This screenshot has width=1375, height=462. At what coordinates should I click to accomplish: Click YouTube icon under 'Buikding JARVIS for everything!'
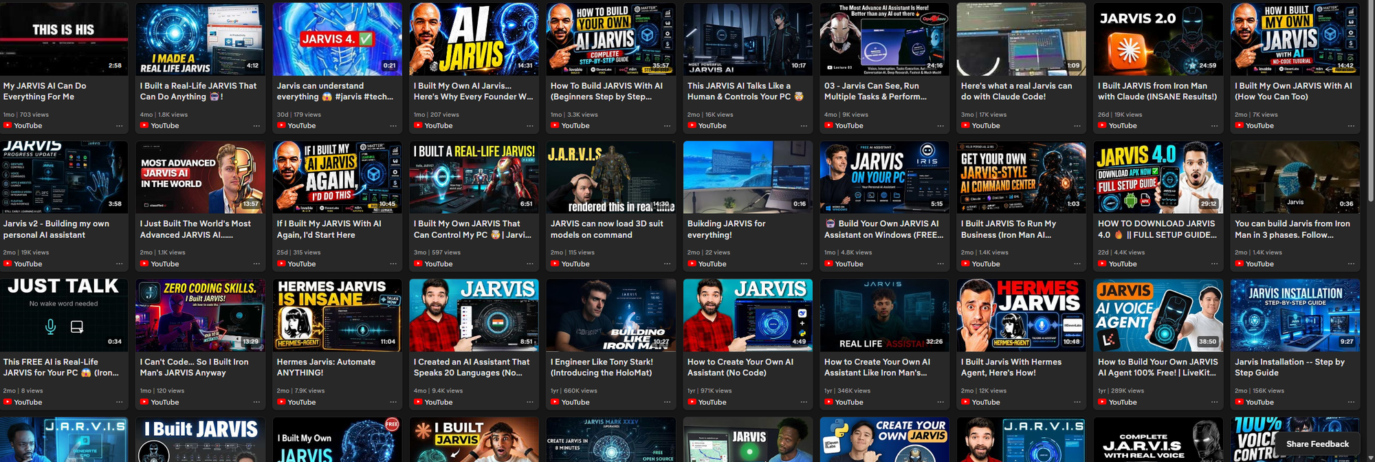[692, 264]
